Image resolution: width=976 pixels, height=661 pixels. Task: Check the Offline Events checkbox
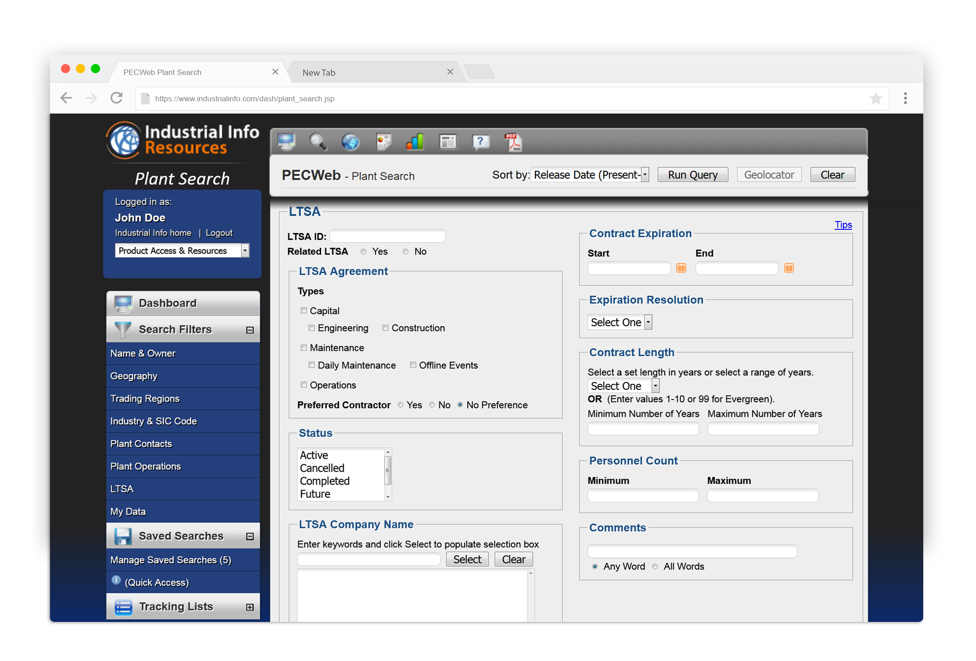point(413,365)
